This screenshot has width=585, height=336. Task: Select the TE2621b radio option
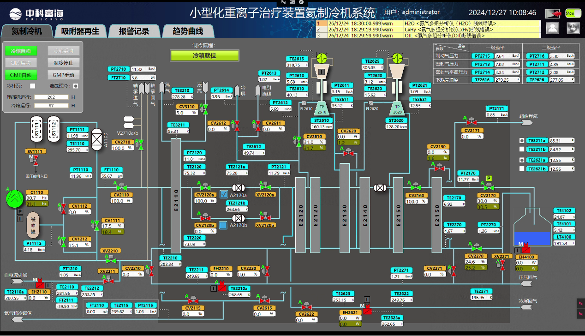(x=522, y=169)
